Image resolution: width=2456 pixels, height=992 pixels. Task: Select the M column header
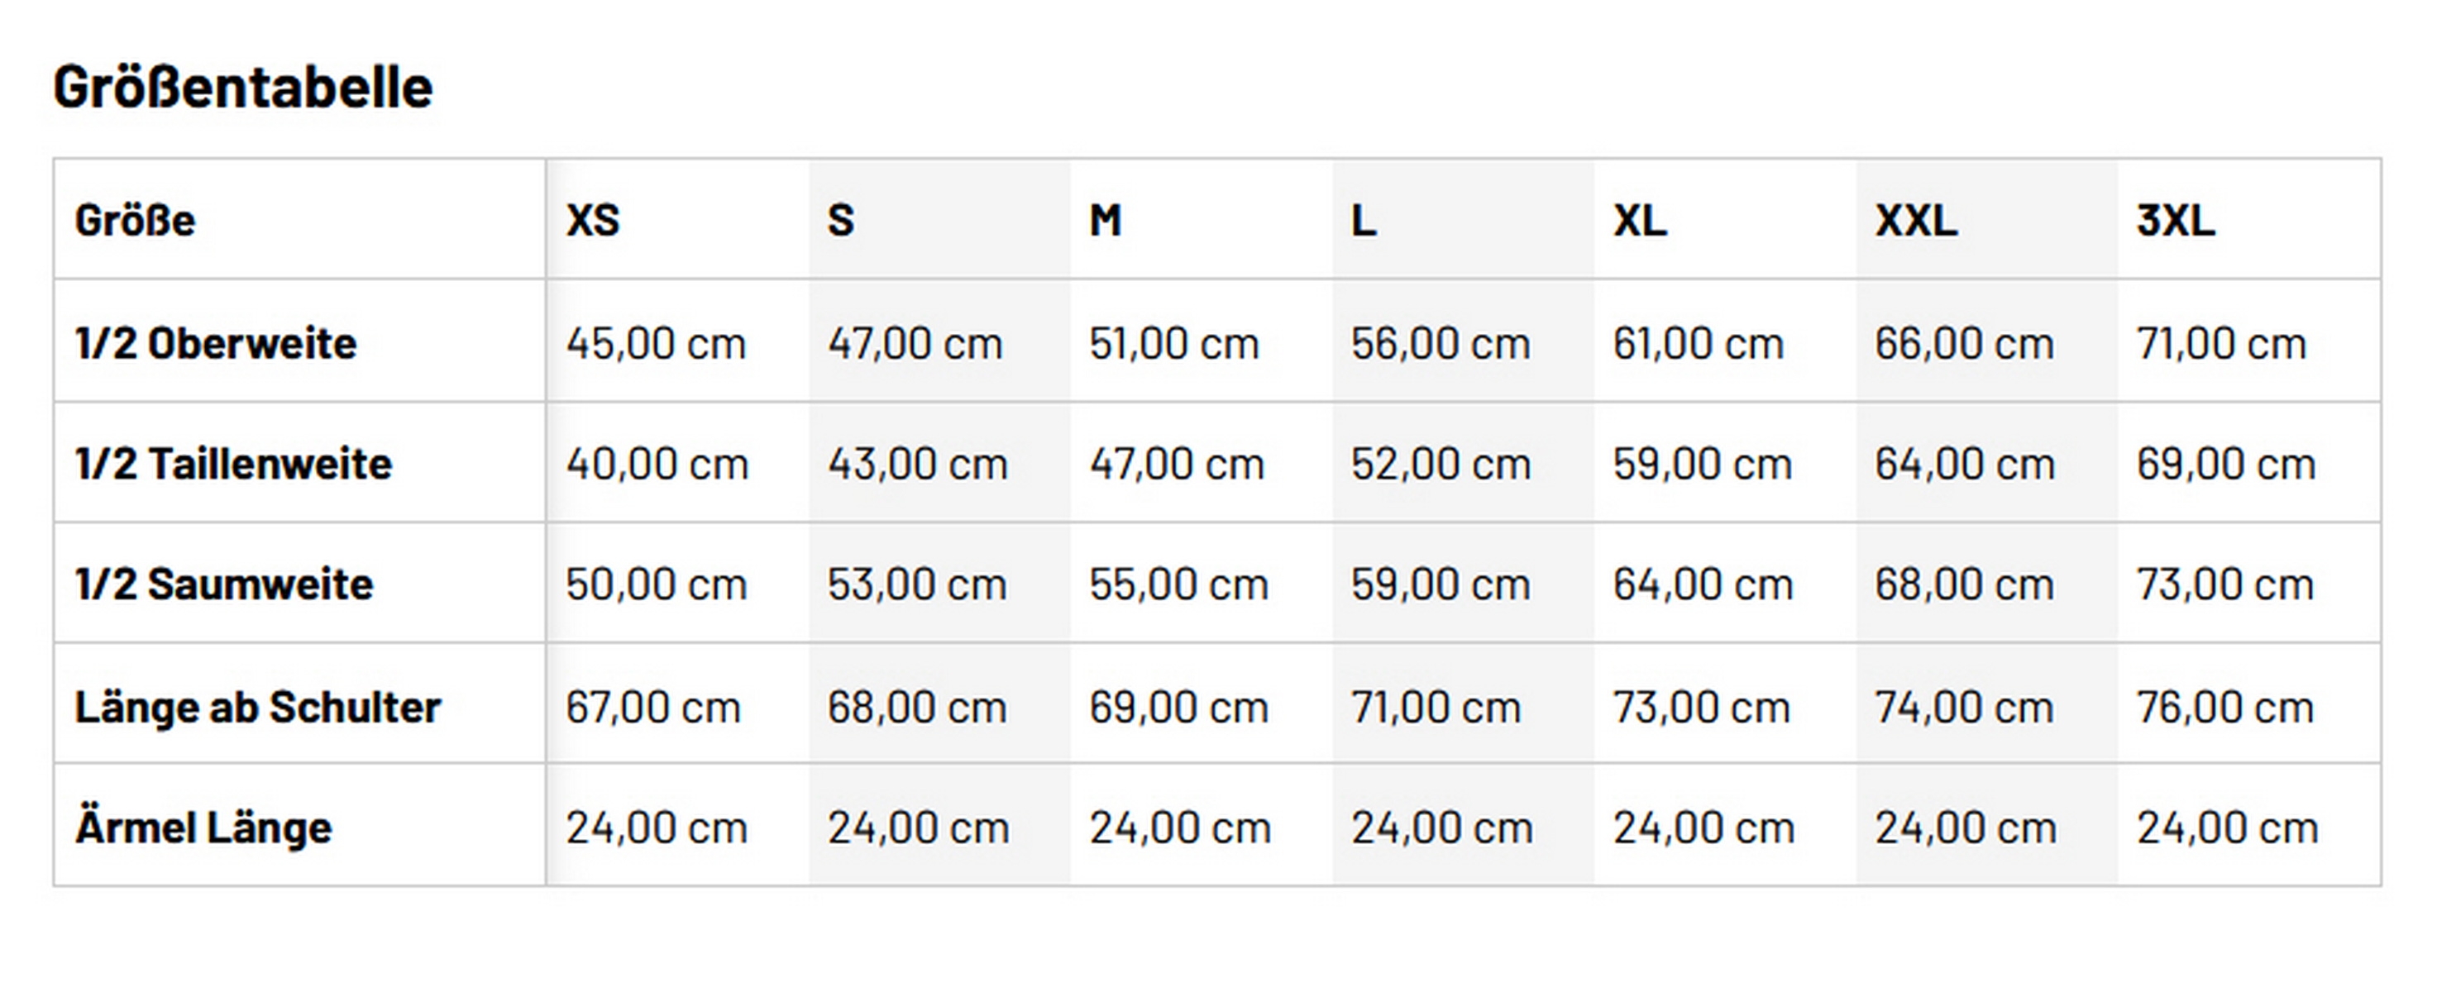[x=1105, y=221]
